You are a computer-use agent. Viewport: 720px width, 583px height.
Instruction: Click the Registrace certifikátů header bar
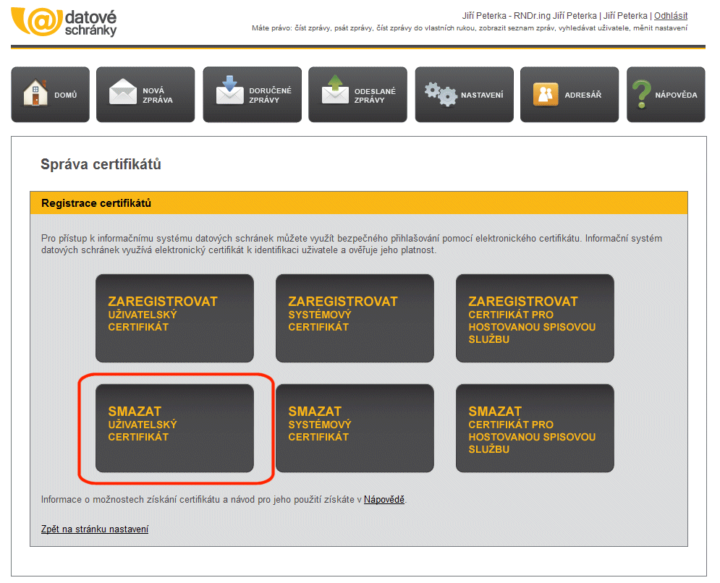pos(359,203)
